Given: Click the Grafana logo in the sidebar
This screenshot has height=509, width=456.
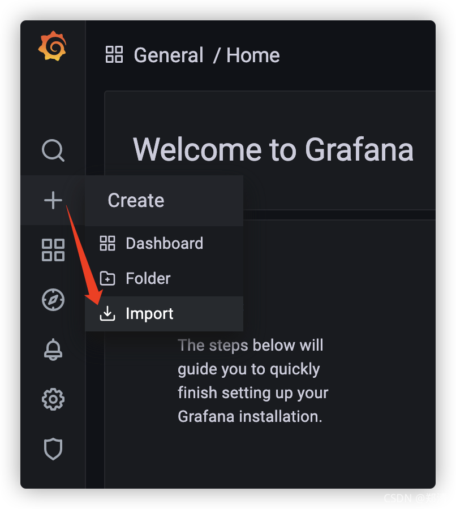Looking at the screenshot, I should point(53,46).
